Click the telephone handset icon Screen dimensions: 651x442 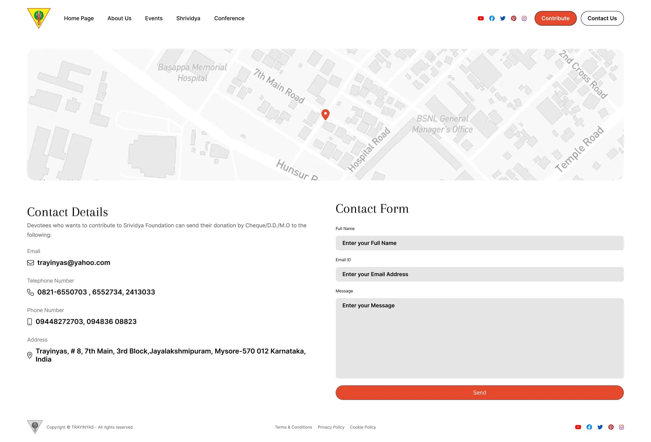pos(31,292)
